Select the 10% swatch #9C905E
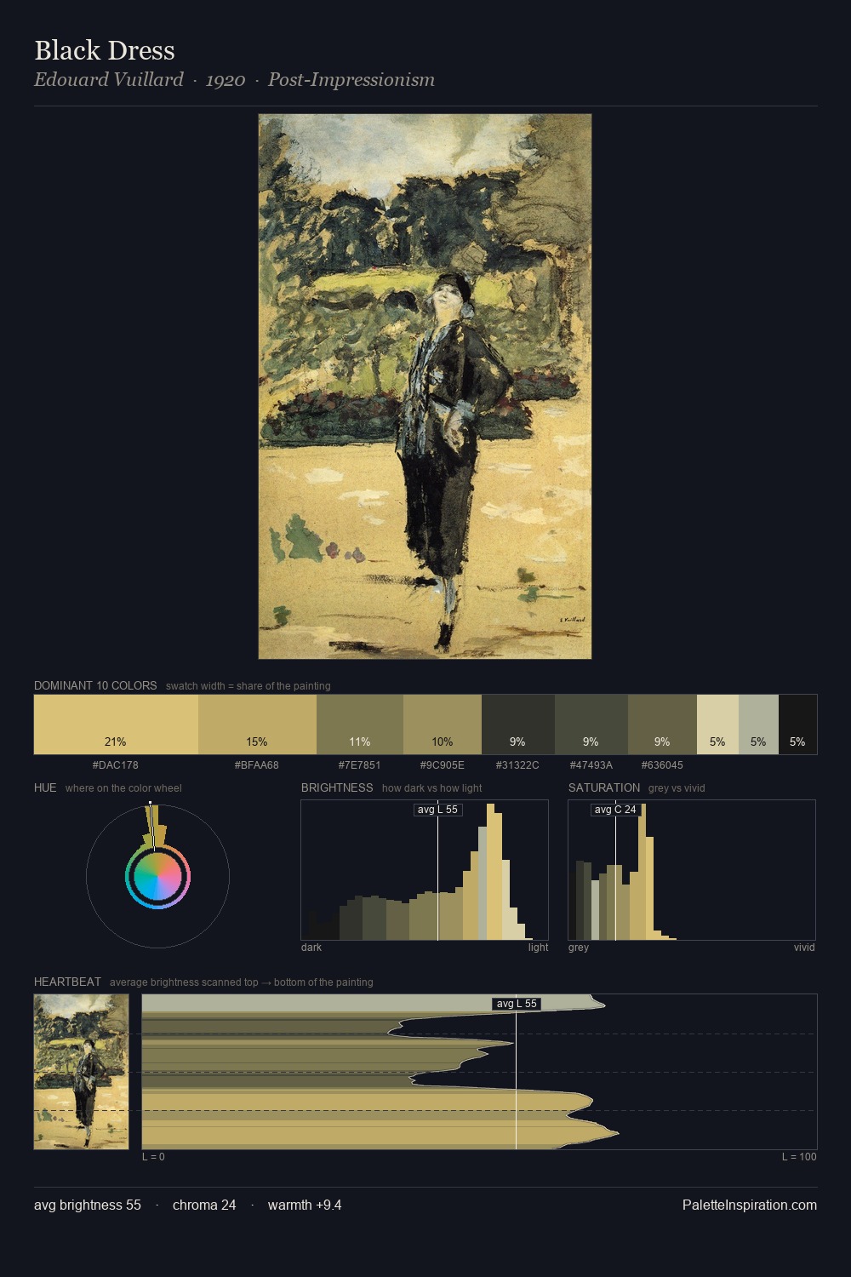Image resolution: width=851 pixels, height=1277 pixels. (x=443, y=724)
